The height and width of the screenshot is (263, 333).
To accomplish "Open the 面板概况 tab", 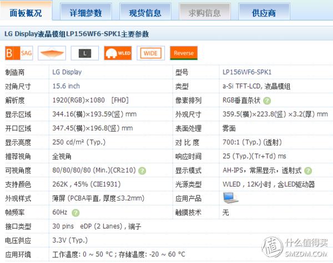I will [26, 12].
